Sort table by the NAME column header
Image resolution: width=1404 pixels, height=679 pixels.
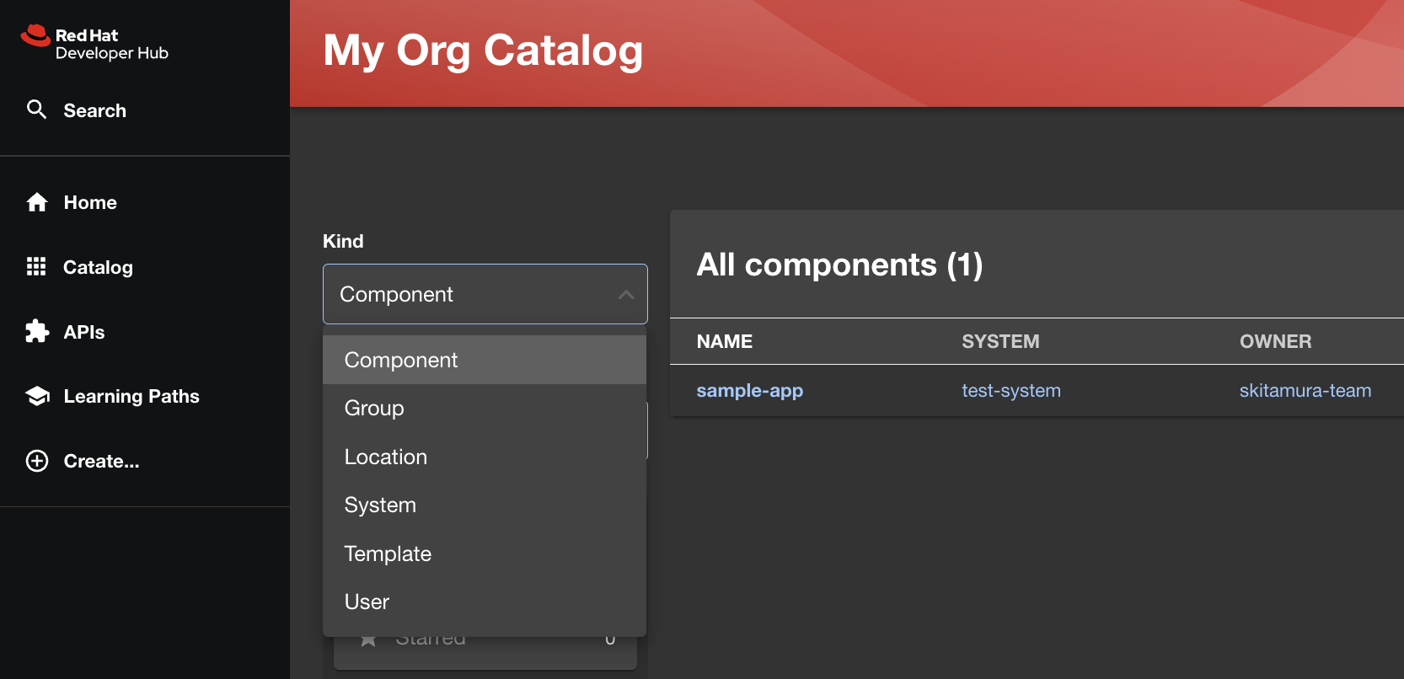click(x=724, y=341)
